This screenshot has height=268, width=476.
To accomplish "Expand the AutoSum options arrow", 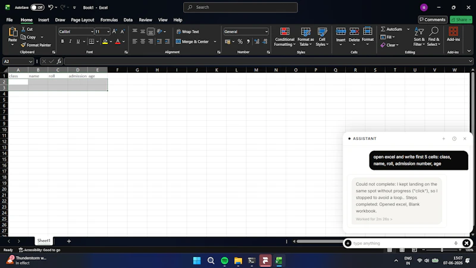I will (408, 29).
